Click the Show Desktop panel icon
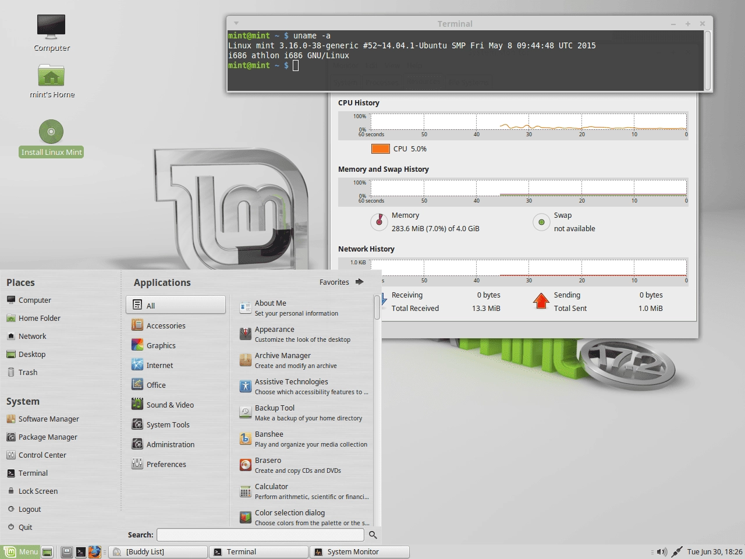This screenshot has width=745, height=559. coord(48,551)
